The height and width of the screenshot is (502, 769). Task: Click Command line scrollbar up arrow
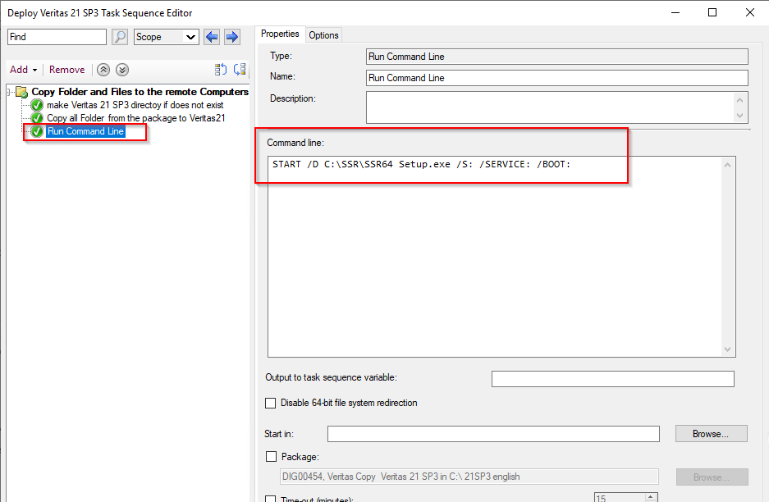click(728, 165)
